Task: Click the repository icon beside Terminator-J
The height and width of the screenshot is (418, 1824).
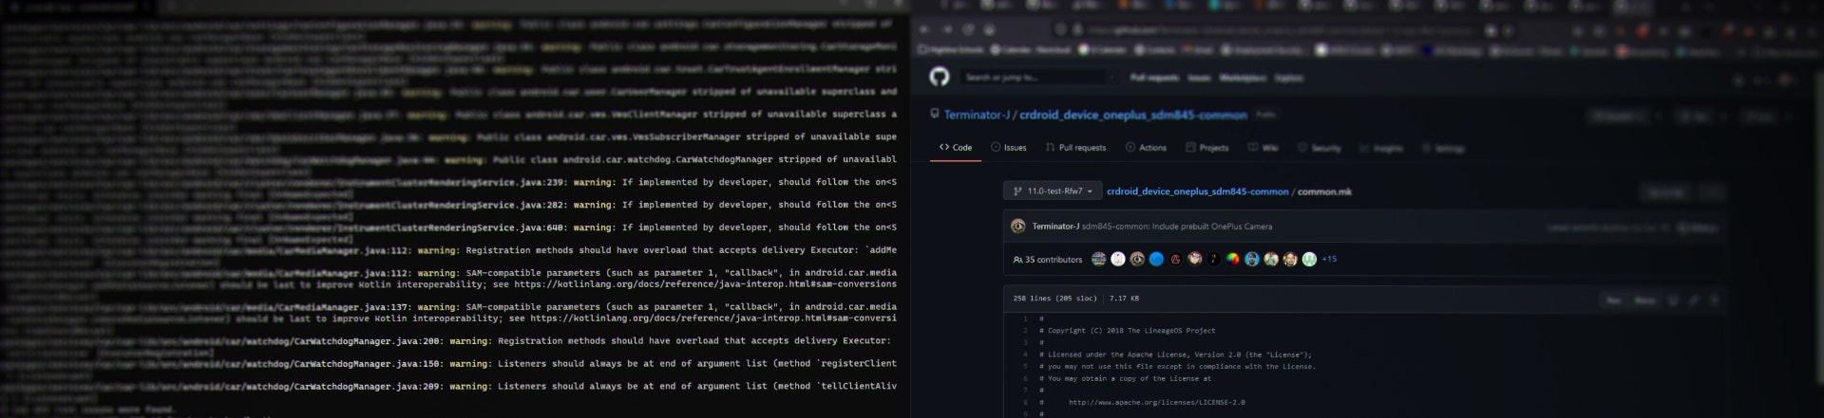Action: 935,115
